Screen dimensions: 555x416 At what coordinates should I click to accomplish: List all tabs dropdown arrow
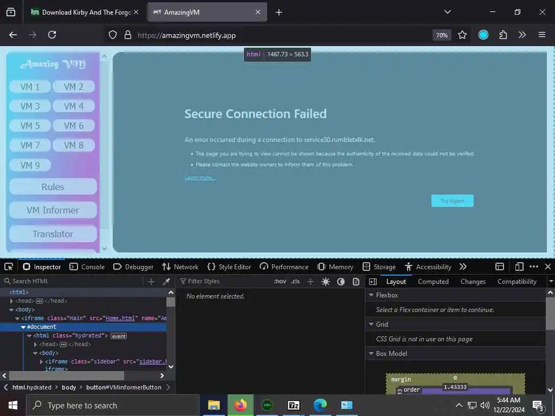tap(448, 12)
